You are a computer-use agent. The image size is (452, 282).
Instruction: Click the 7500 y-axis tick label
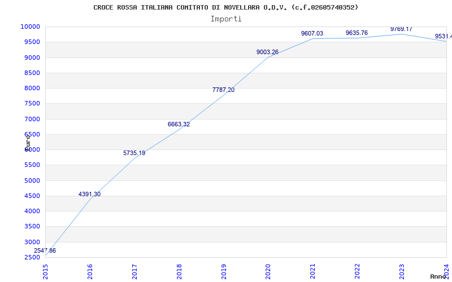(32, 104)
